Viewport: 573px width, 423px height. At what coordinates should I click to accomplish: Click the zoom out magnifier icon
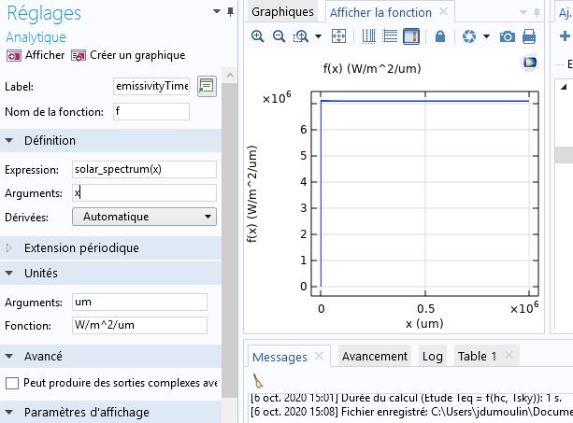point(279,36)
